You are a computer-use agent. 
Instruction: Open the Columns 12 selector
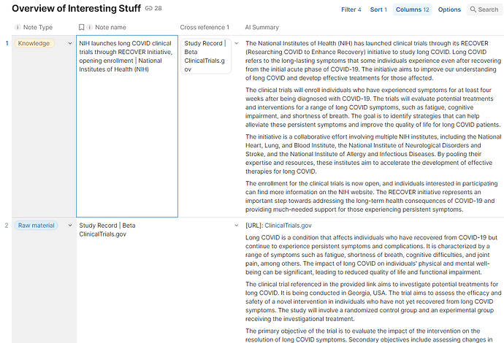(413, 10)
